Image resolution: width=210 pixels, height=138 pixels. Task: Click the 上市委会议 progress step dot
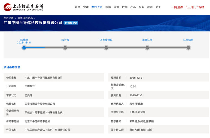coord(106,48)
